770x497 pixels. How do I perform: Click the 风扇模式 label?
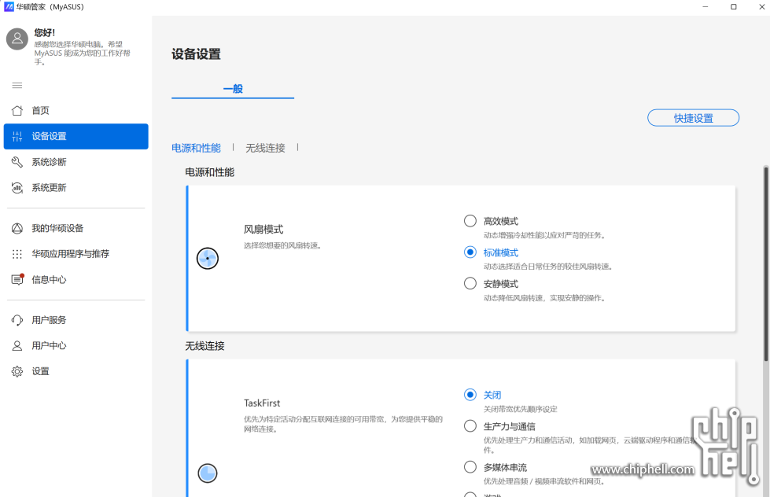pos(263,230)
